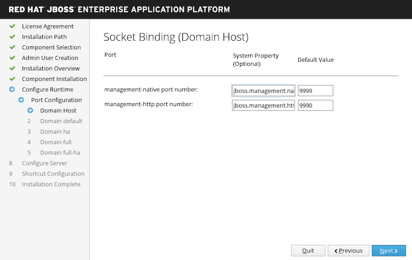
Task: Focus the management-native system property field
Action: pos(263,91)
